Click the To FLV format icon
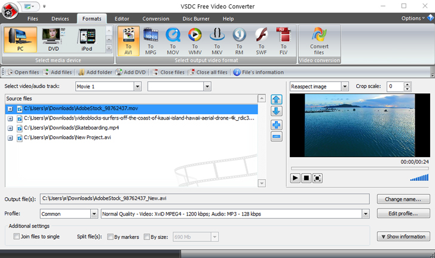 click(x=283, y=40)
